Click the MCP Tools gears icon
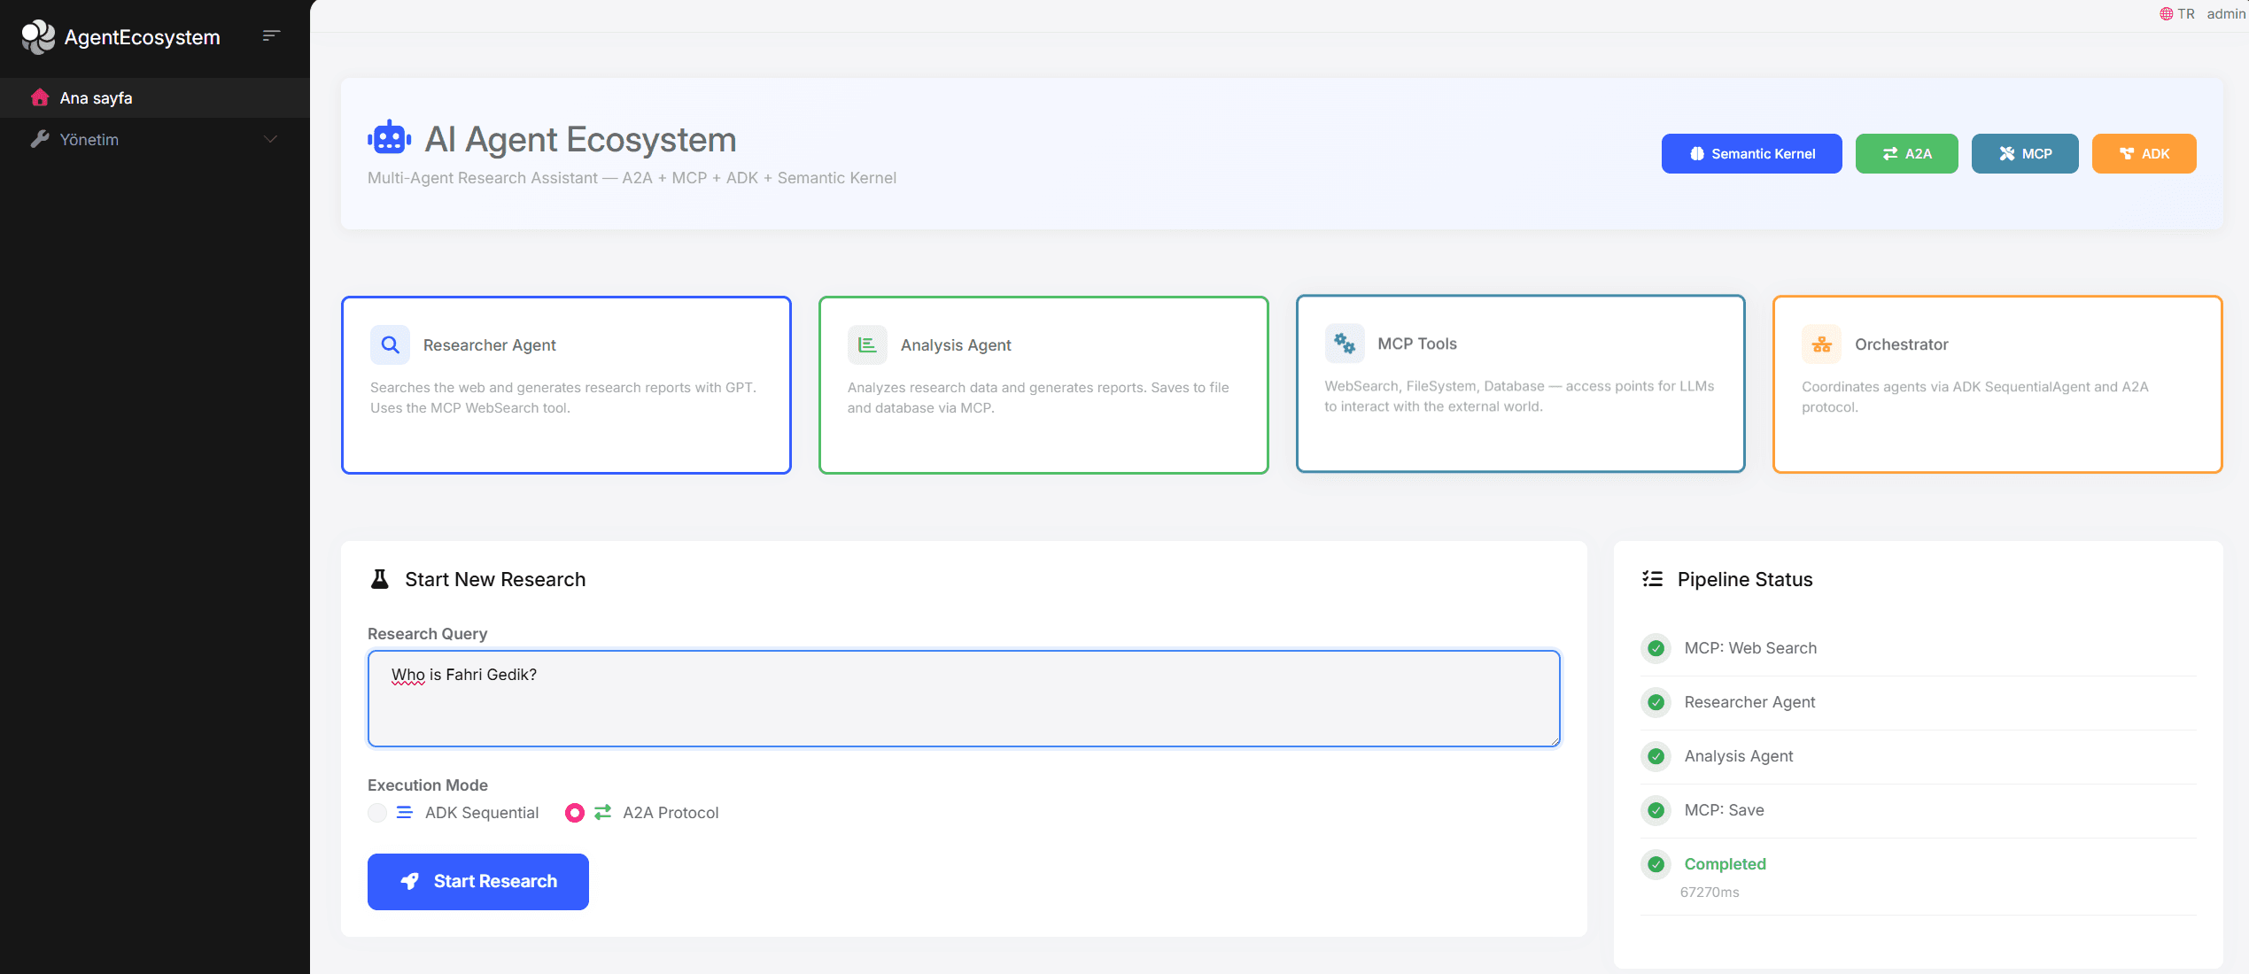The height and width of the screenshot is (974, 2249). [1345, 343]
